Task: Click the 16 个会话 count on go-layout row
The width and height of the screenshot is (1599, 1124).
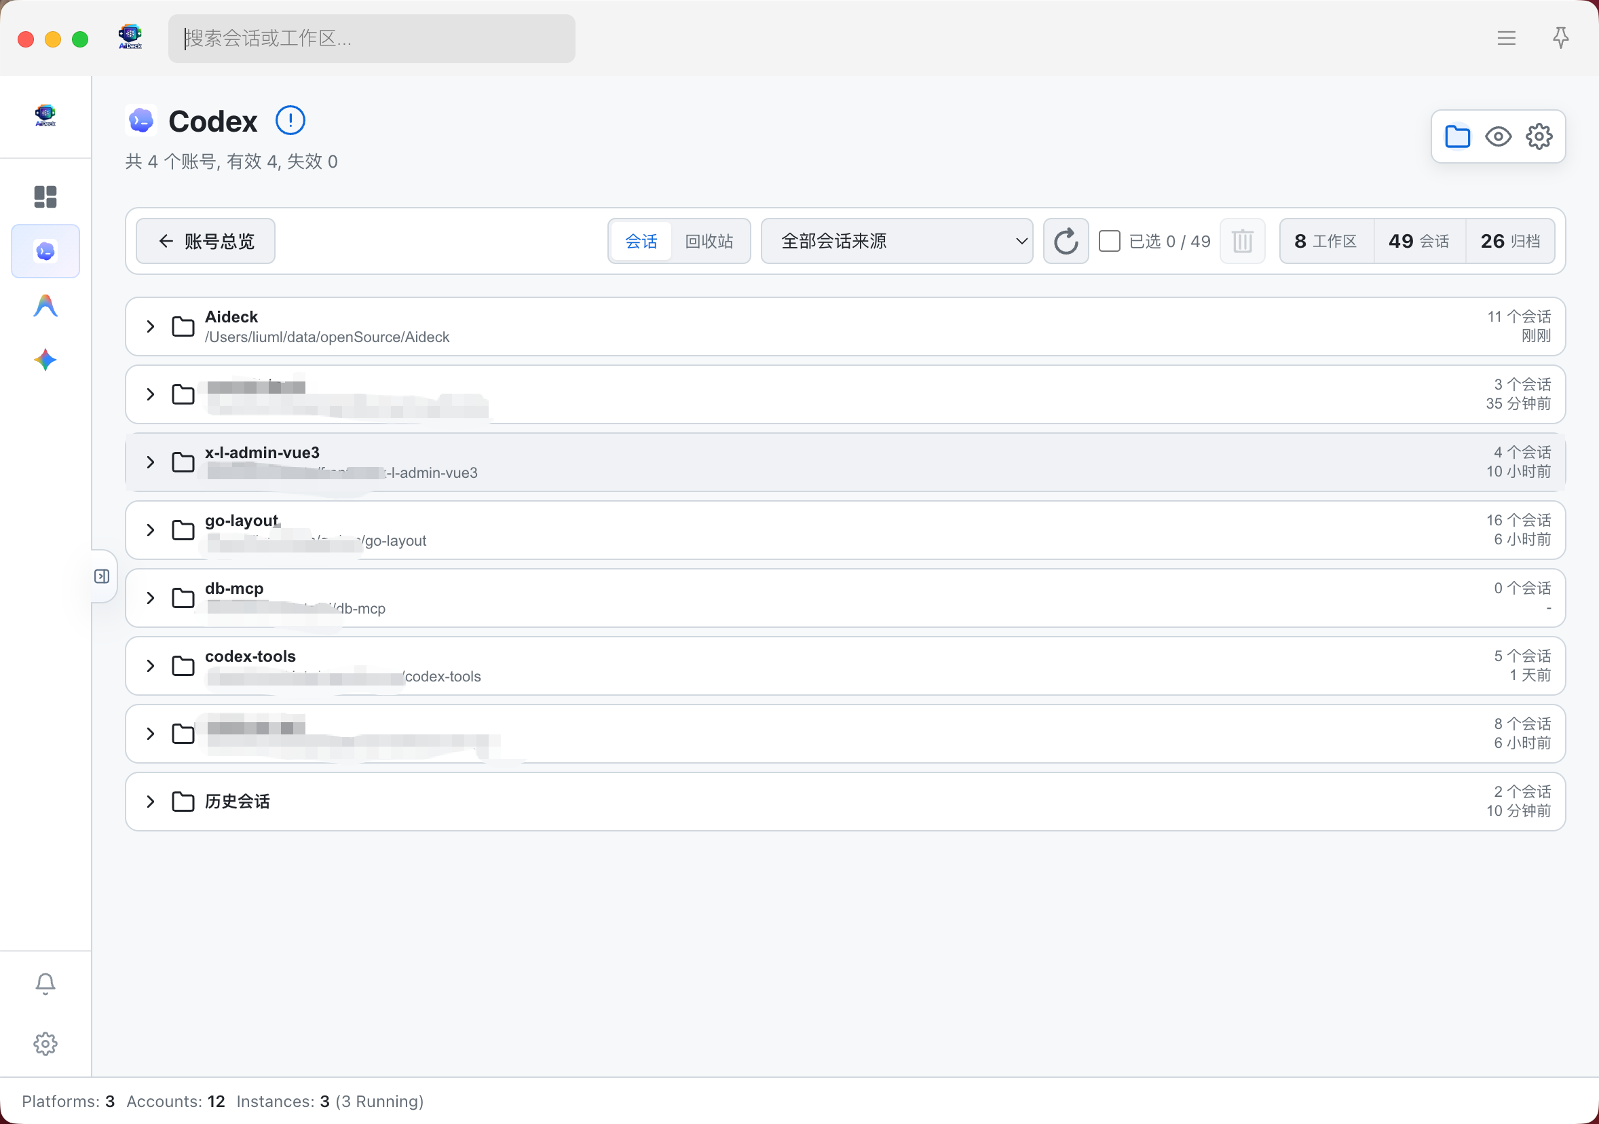Action: pos(1518,520)
